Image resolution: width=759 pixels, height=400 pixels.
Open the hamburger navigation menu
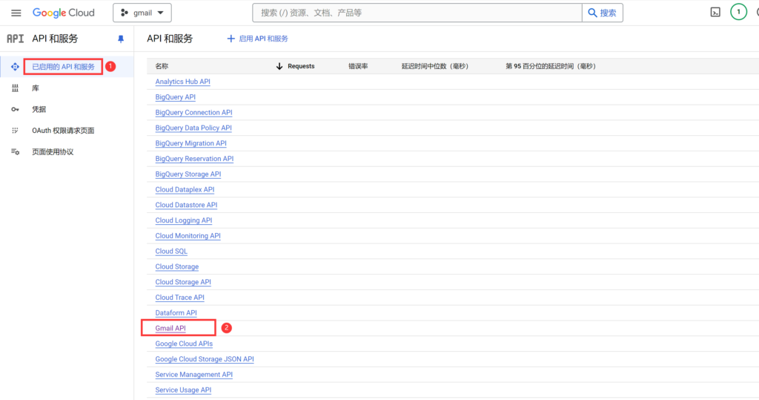16,13
